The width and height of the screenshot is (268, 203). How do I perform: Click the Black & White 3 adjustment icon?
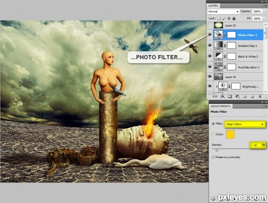218,56
